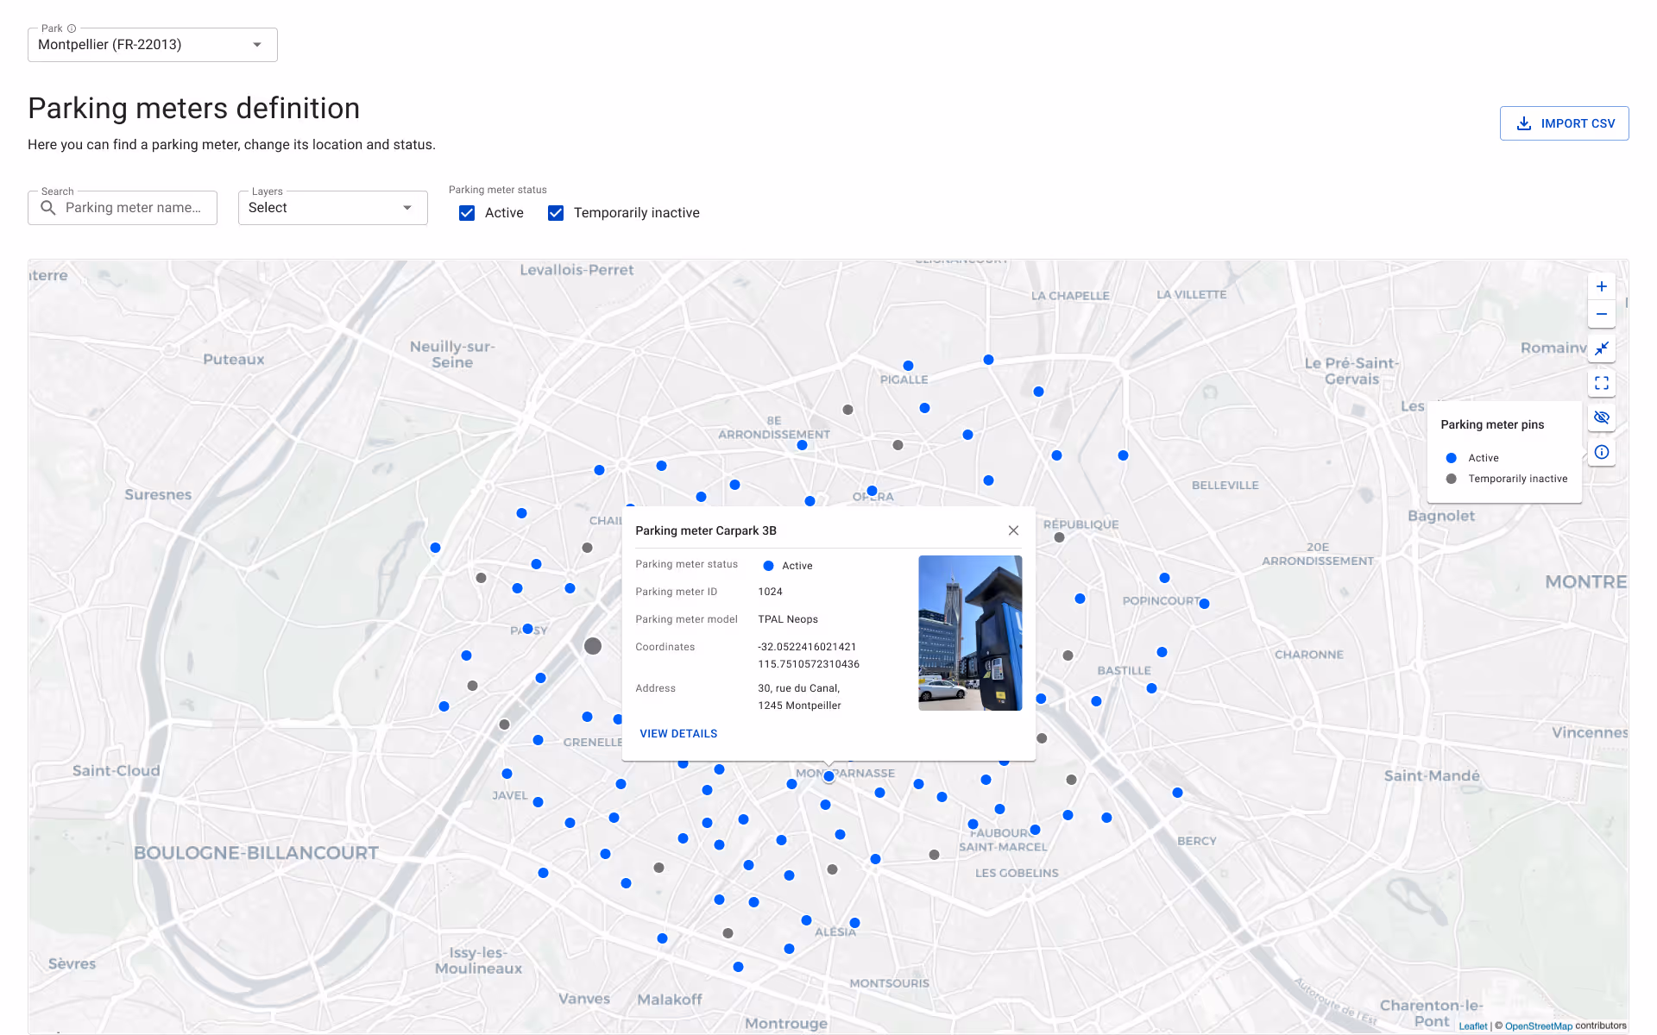Click the large gray pin near Passy
This screenshot has width=1657, height=1035.
593,646
